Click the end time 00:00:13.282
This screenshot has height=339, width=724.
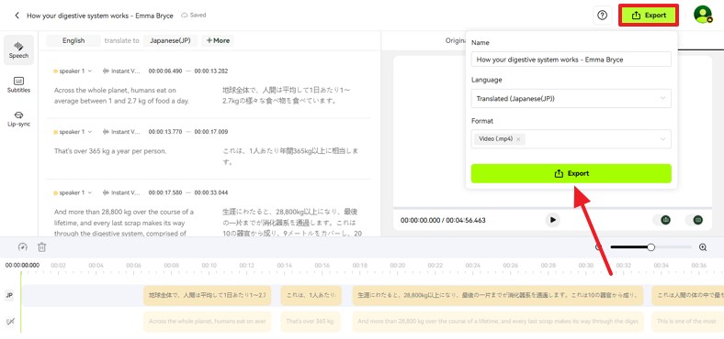pyautogui.click(x=211, y=71)
